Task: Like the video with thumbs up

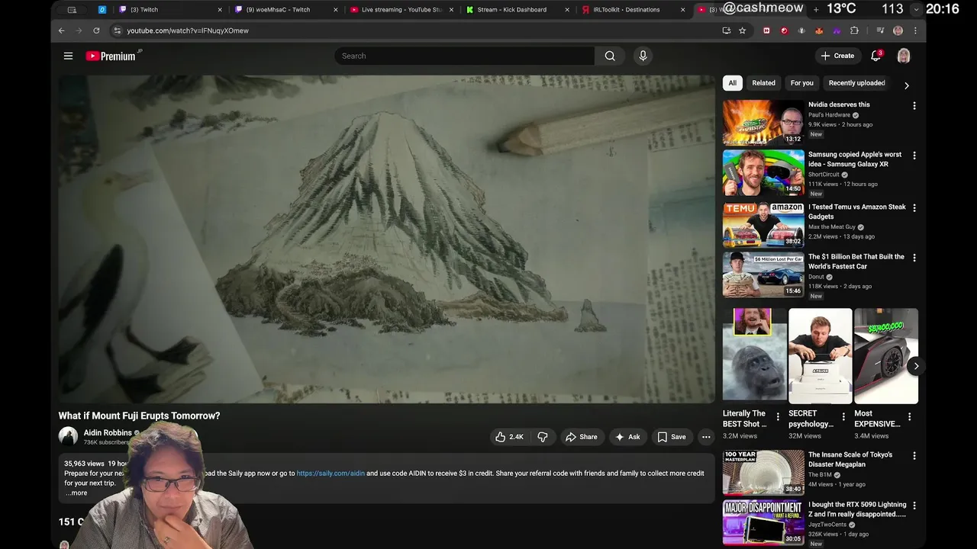Action: pos(509,437)
